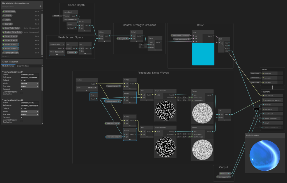Viewport: 287px width, 183px height.
Task: Switch to the Node Settings tab
Action: click(8, 66)
